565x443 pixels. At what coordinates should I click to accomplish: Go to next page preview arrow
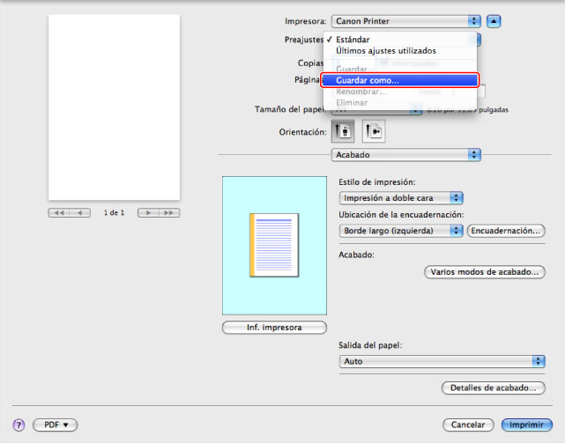(147, 213)
